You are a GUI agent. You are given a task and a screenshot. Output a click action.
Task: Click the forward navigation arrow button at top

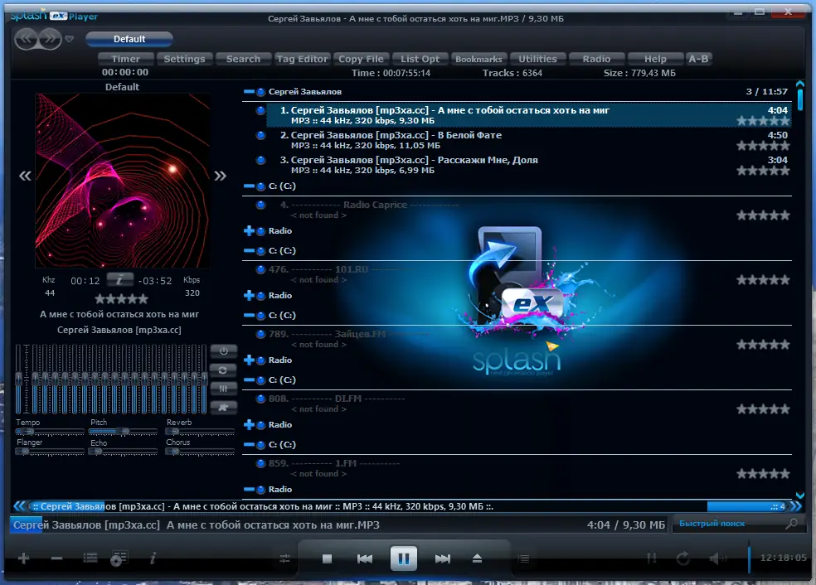click(51, 38)
